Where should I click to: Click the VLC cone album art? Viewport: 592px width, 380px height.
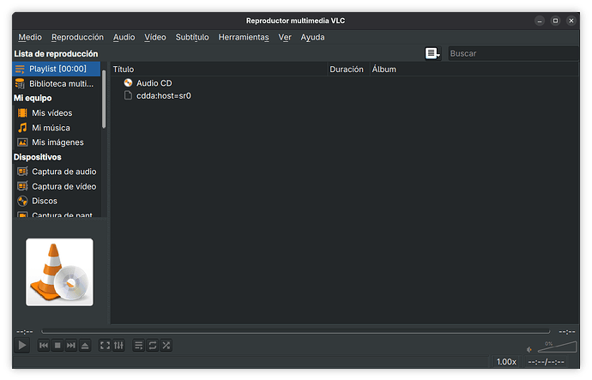click(x=59, y=272)
